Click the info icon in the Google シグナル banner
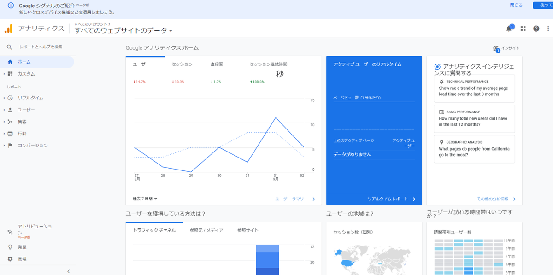Viewport: 553px width, 275px height. click(x=11, y=6)
